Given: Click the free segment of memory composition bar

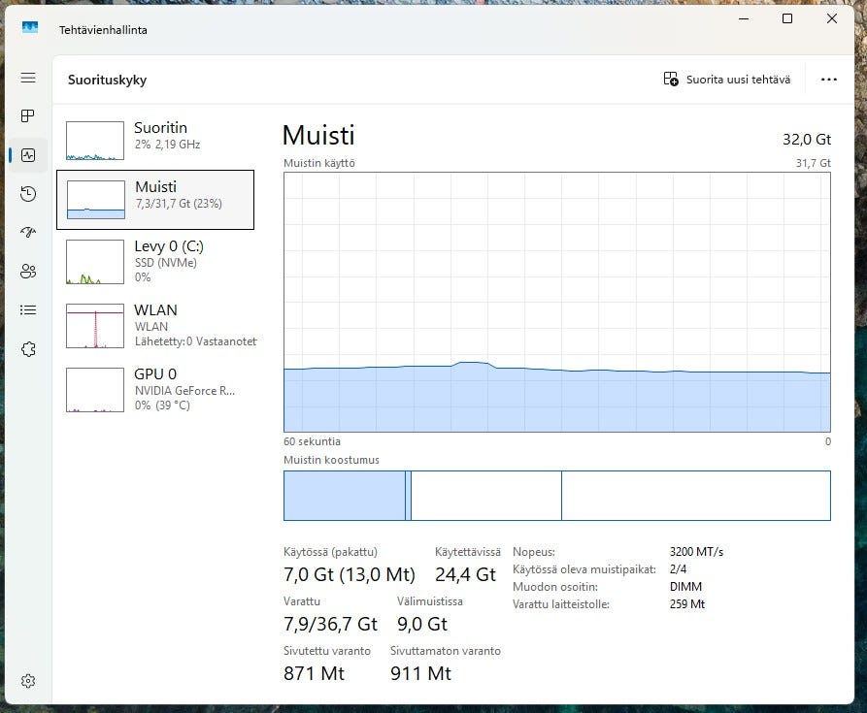Looking at the screenshot, I should (696, 496).
